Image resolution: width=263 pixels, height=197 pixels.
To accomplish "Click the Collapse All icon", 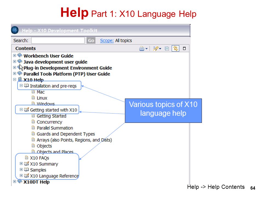I will pyautogui.click(x=167, y=49).
